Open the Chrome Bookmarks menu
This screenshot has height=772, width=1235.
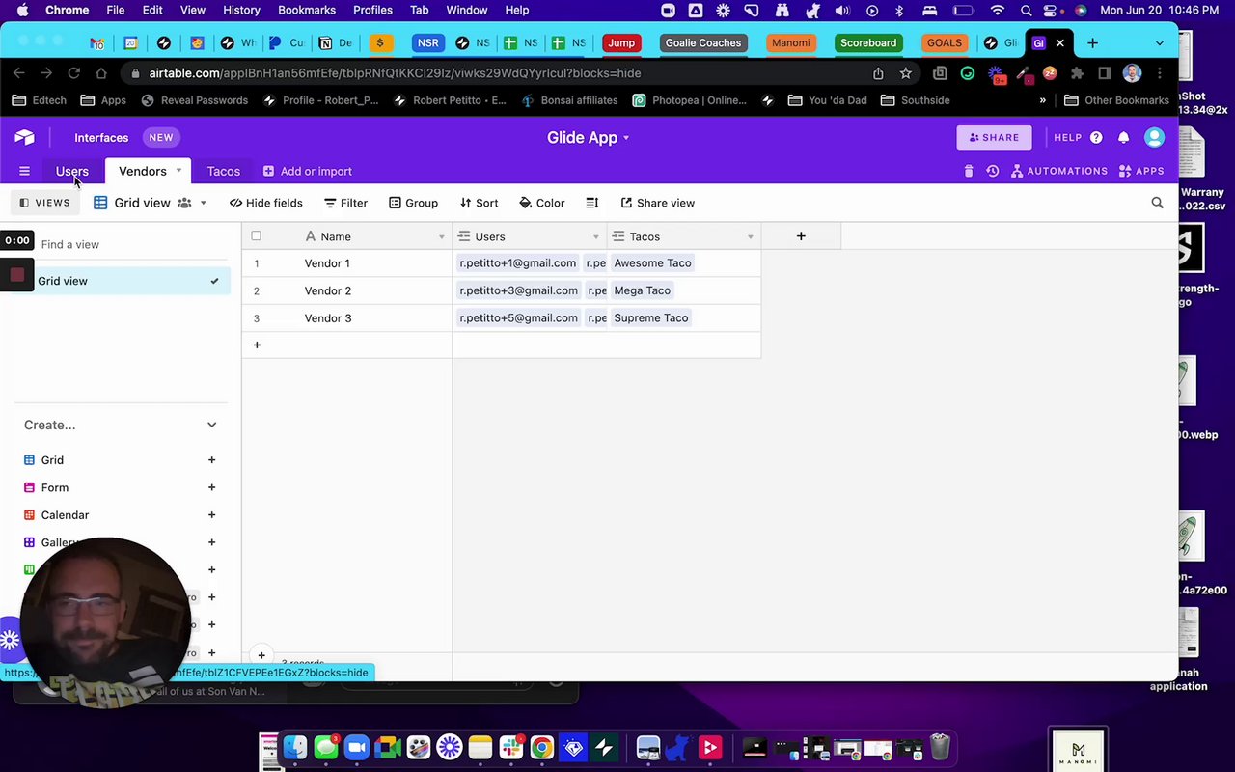point(307,10)
